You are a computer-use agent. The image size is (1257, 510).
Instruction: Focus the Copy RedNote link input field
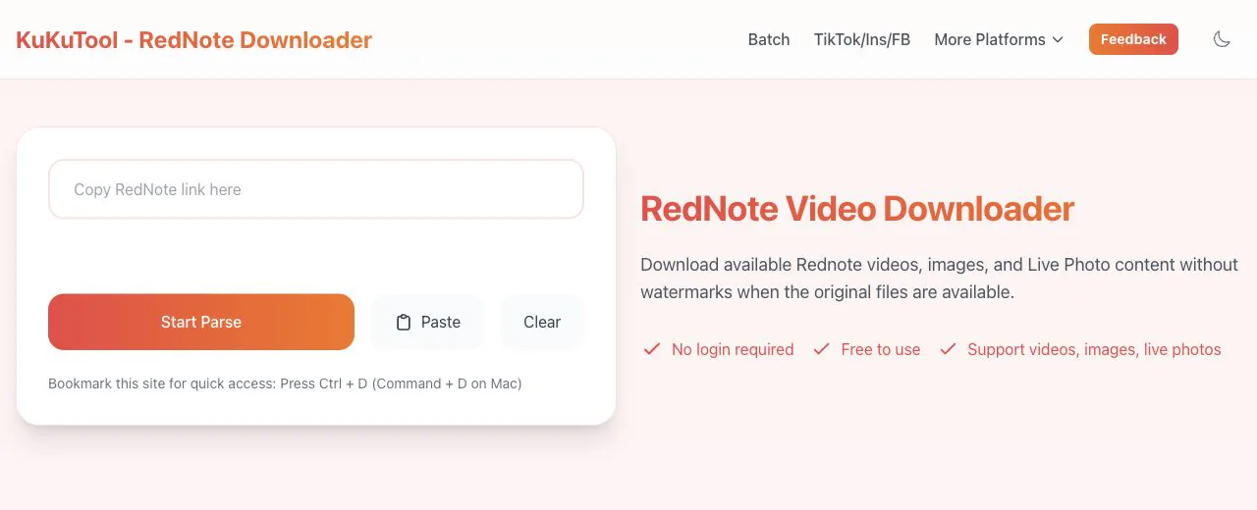(x=316, y=189)
